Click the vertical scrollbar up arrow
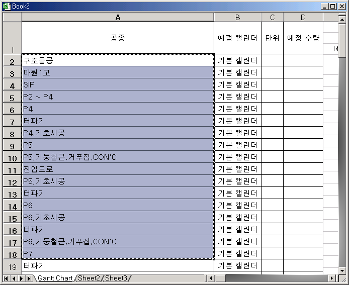Viewport: 349px width, 285px height. tap(342, 19)
